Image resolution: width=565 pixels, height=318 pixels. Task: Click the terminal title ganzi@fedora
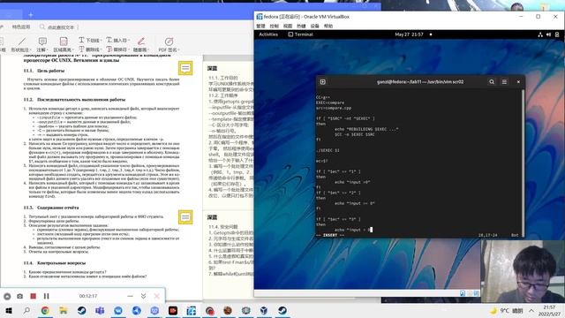tap(420, 82)
